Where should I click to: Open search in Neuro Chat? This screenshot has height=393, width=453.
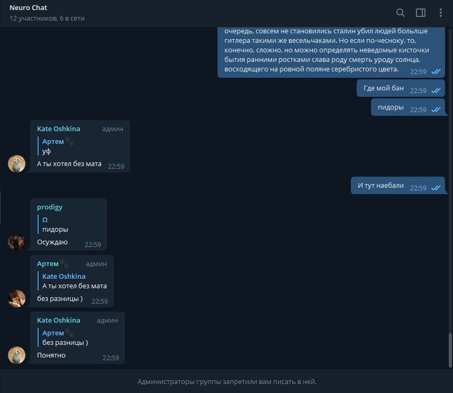coord(400,13)
